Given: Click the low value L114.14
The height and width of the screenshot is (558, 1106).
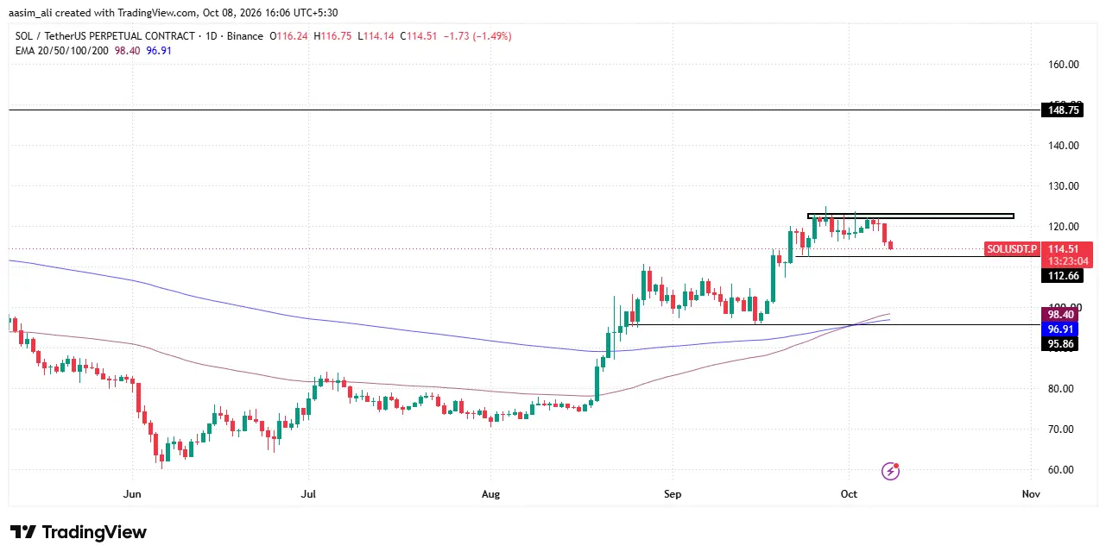Looking at the screenshot, I should [x=376, y=36].
